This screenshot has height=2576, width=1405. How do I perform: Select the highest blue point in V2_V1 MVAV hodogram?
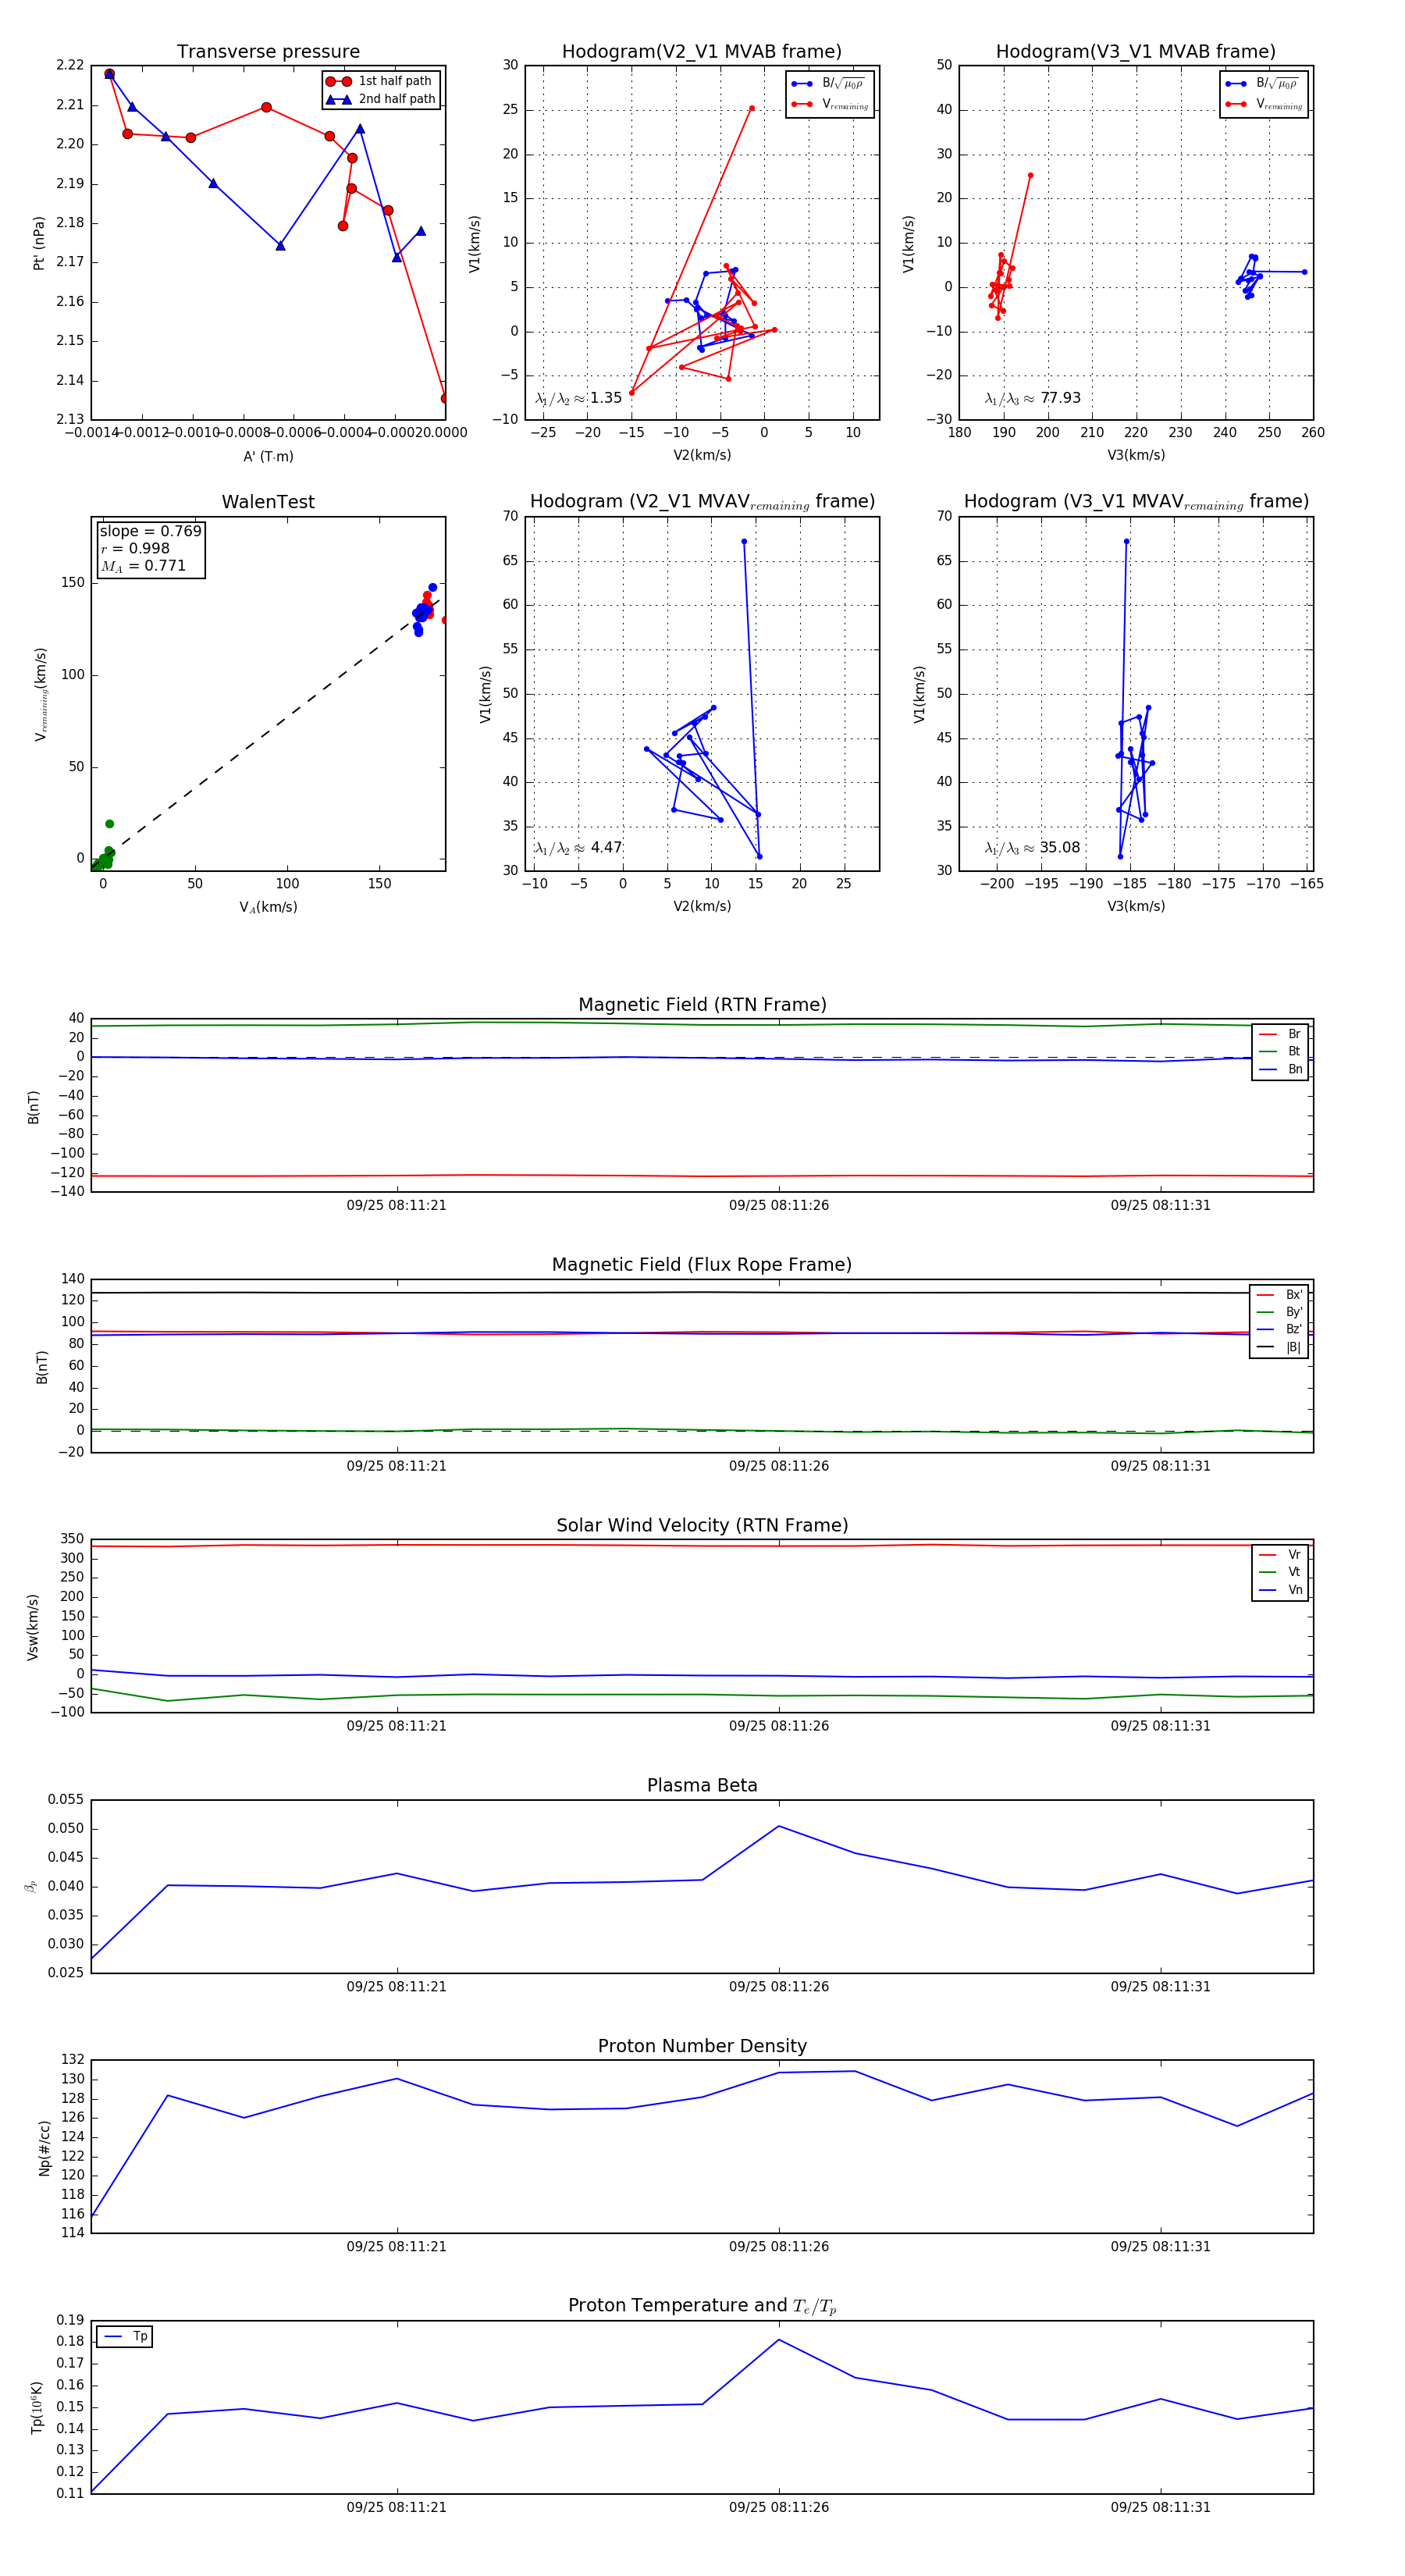coord(744,541)
